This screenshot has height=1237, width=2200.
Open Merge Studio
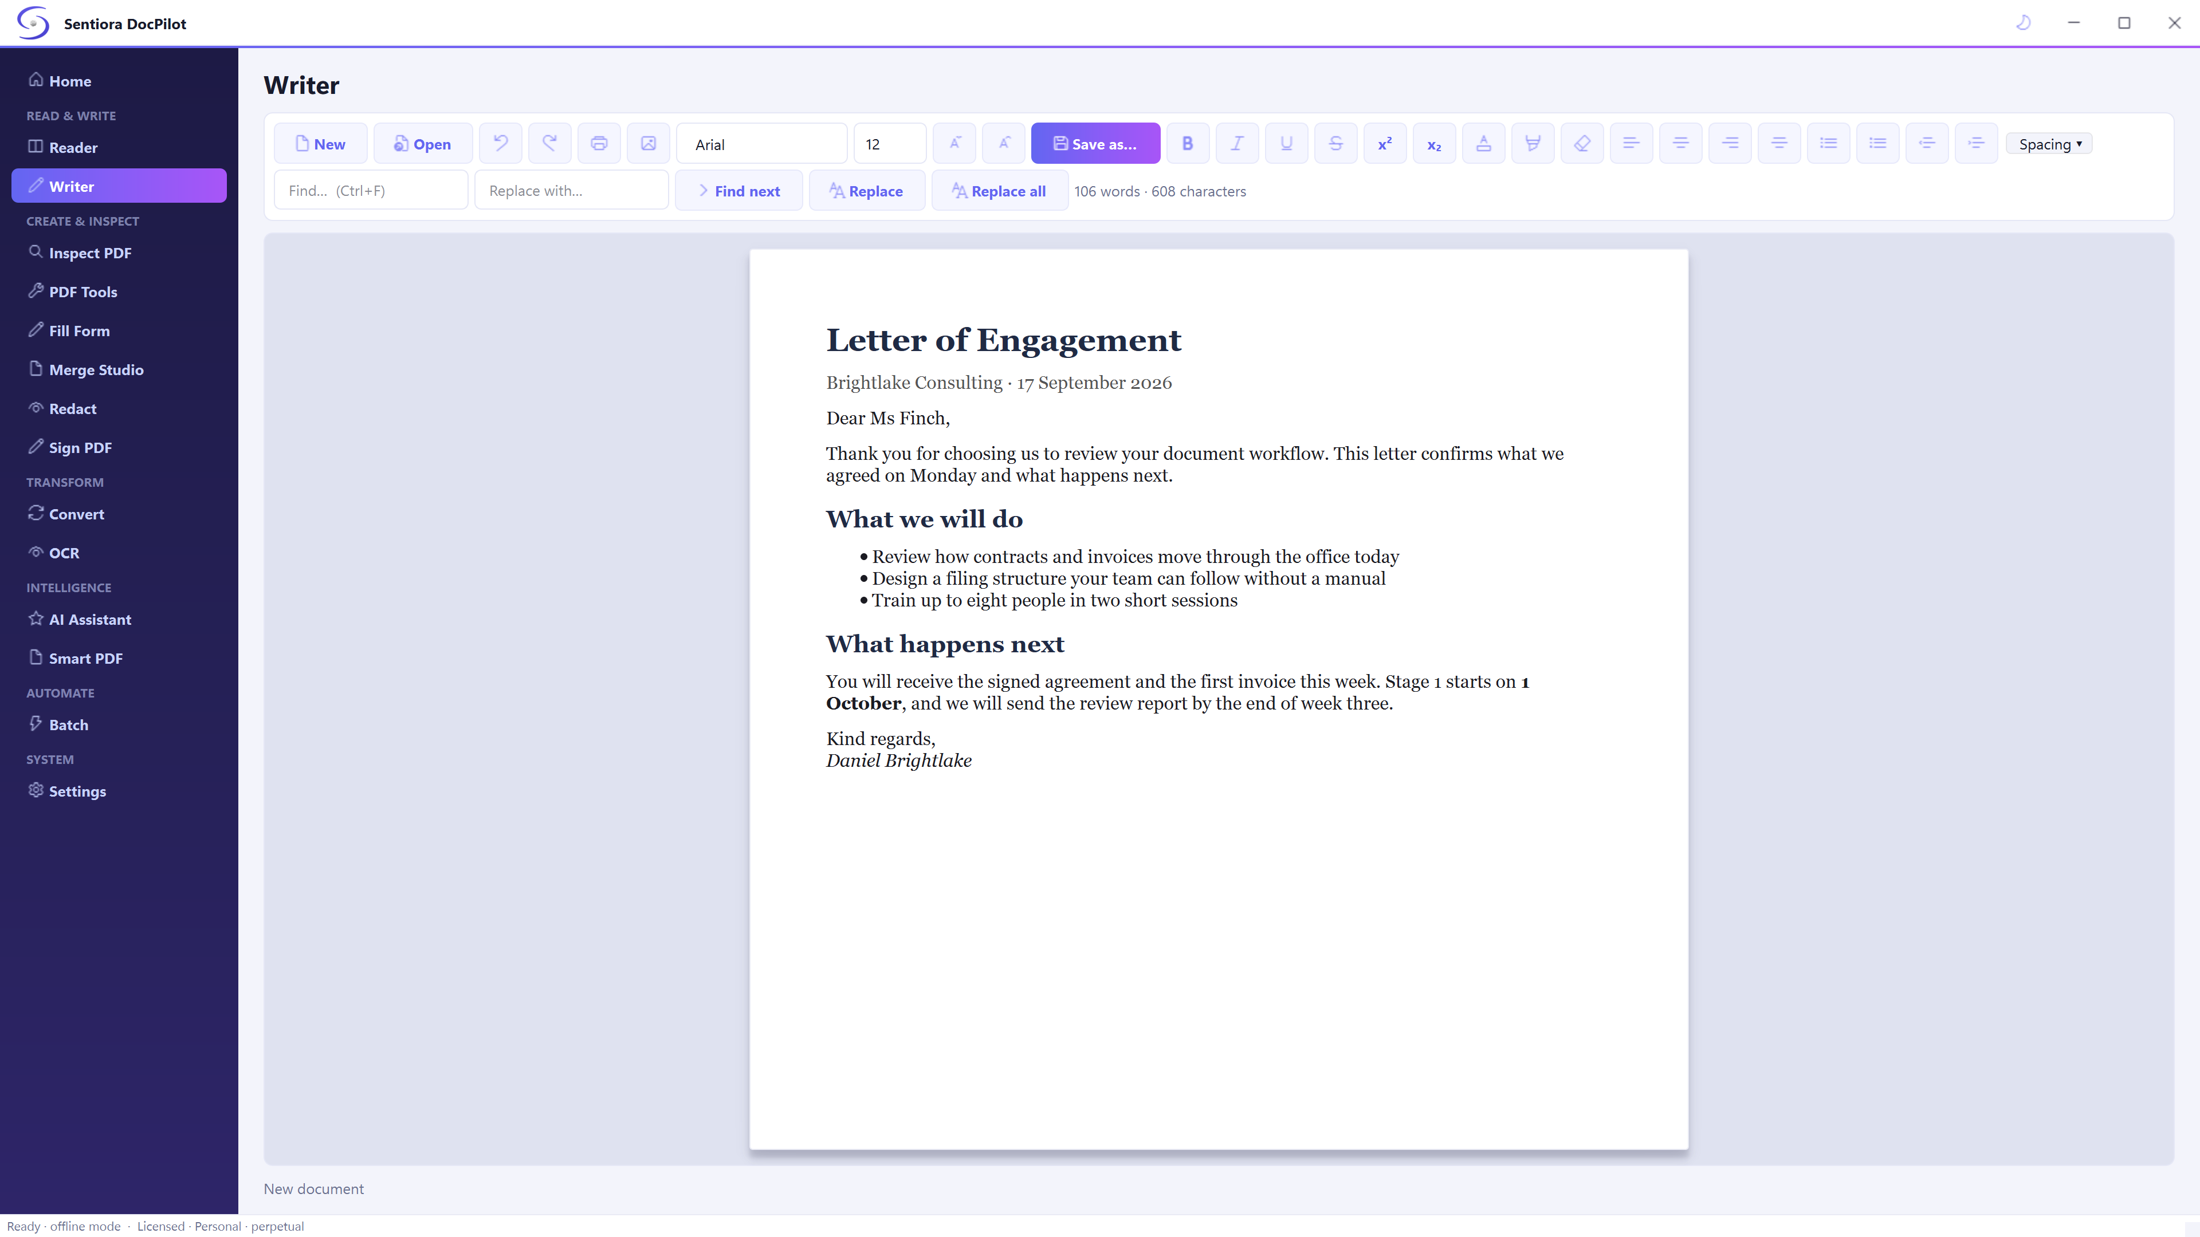pos(119,369)
